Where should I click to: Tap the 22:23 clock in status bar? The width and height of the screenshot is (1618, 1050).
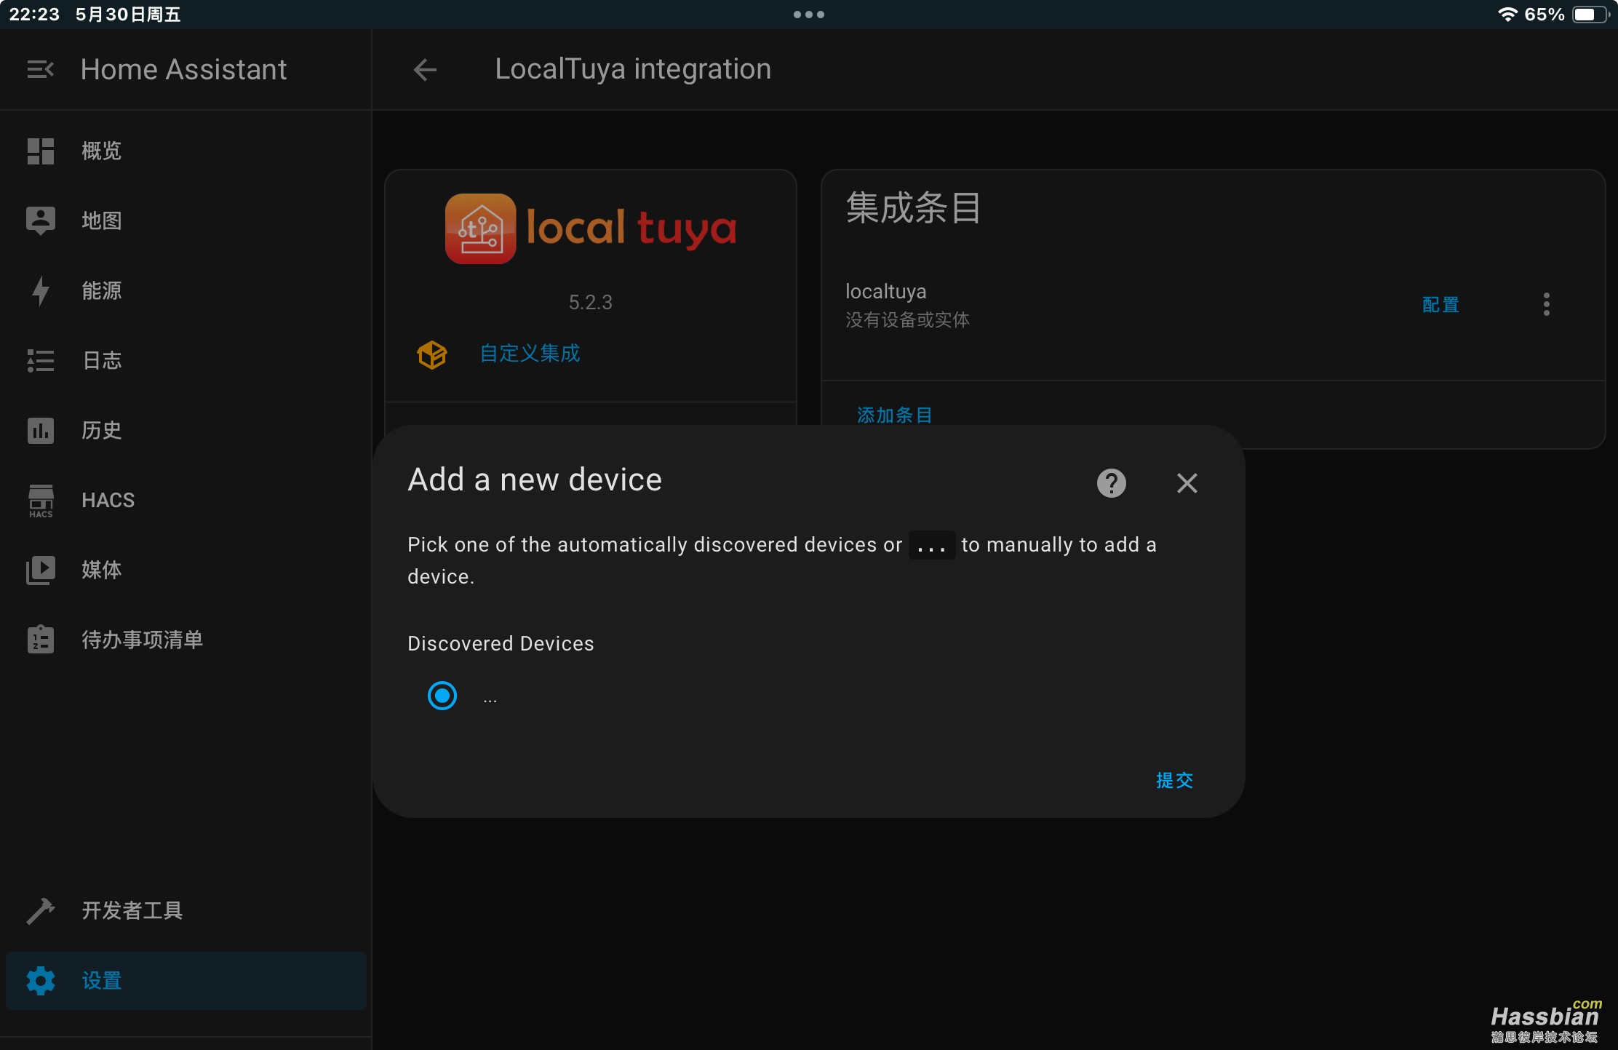[34, 15]
